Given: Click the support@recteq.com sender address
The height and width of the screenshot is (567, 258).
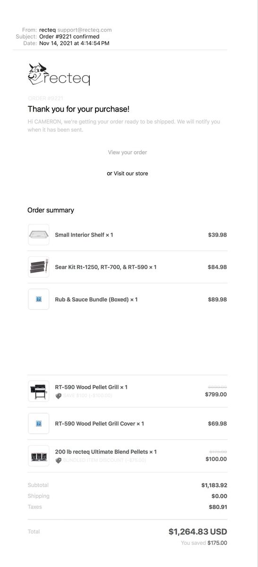Looking at the screenshot, I should click(85, 30).
